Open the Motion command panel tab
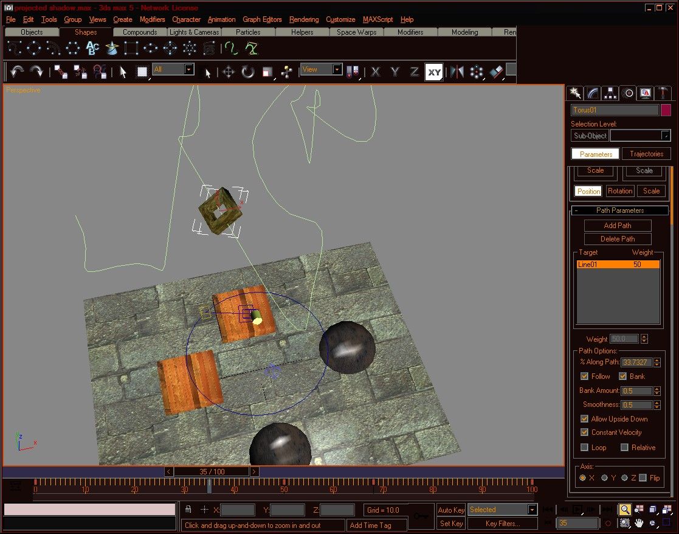679x534 pixels. [x=628, y=93]
